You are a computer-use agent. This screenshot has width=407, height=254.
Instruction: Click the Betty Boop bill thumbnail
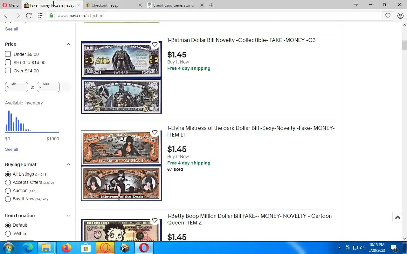click(x=121, y=230)
